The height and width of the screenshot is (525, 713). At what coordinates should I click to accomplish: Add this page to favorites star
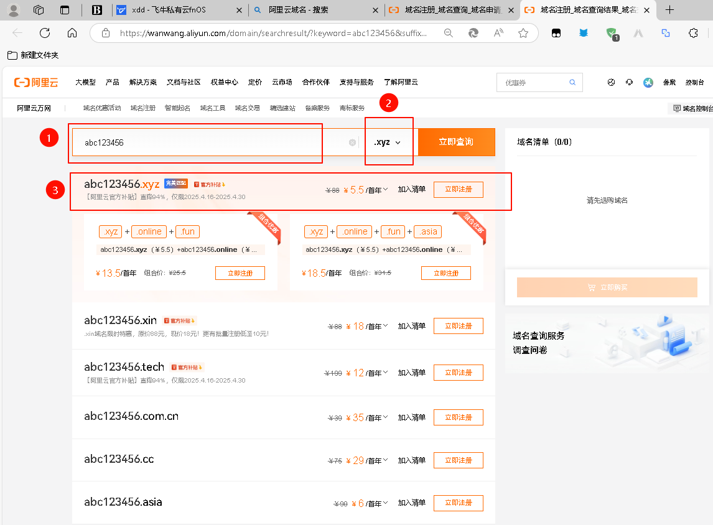point(523,33)
